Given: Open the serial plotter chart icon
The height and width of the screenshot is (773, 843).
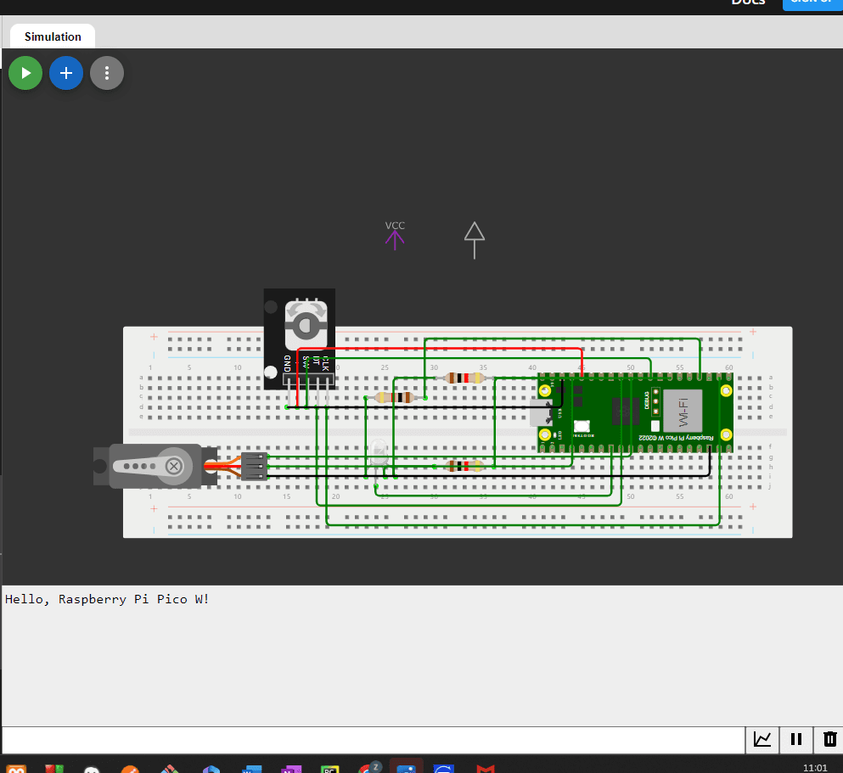Looking at the screenshot, I should click(762, 739).
